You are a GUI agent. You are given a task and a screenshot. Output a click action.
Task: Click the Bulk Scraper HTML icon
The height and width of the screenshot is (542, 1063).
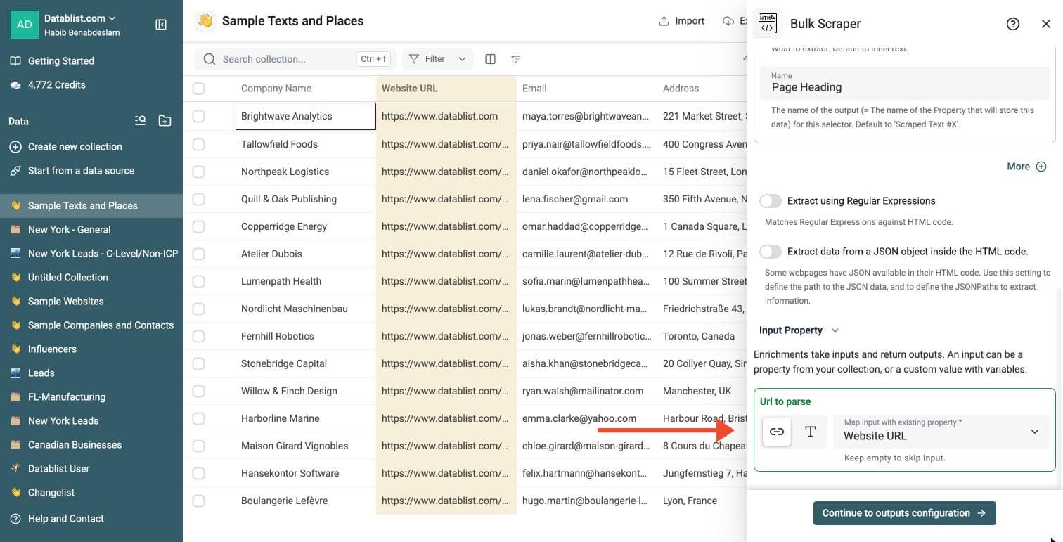tap(767, 24)
